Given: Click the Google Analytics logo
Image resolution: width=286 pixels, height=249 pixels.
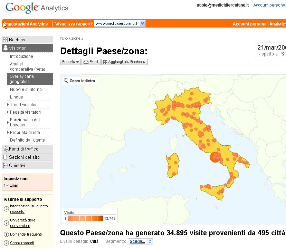Looking at the screenshot, I should click(37, 8).
